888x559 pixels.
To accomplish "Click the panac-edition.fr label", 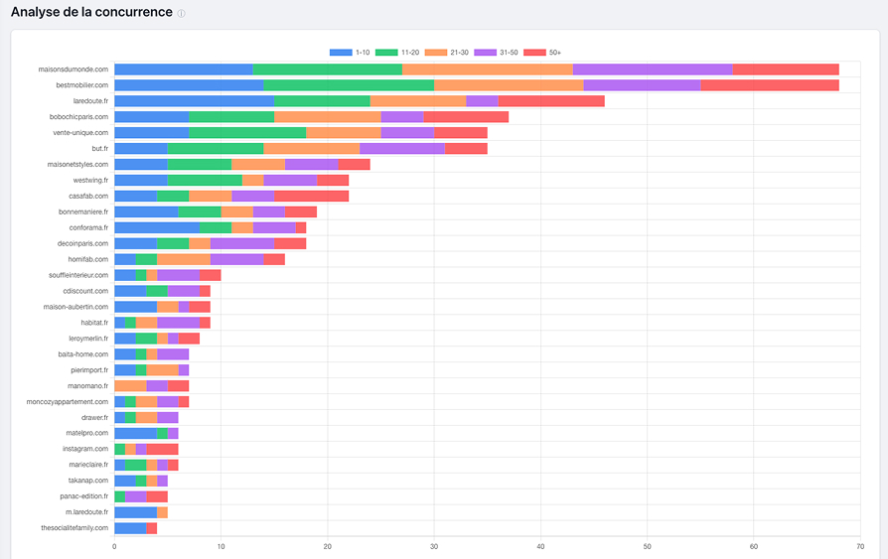I will pos(84,496).
